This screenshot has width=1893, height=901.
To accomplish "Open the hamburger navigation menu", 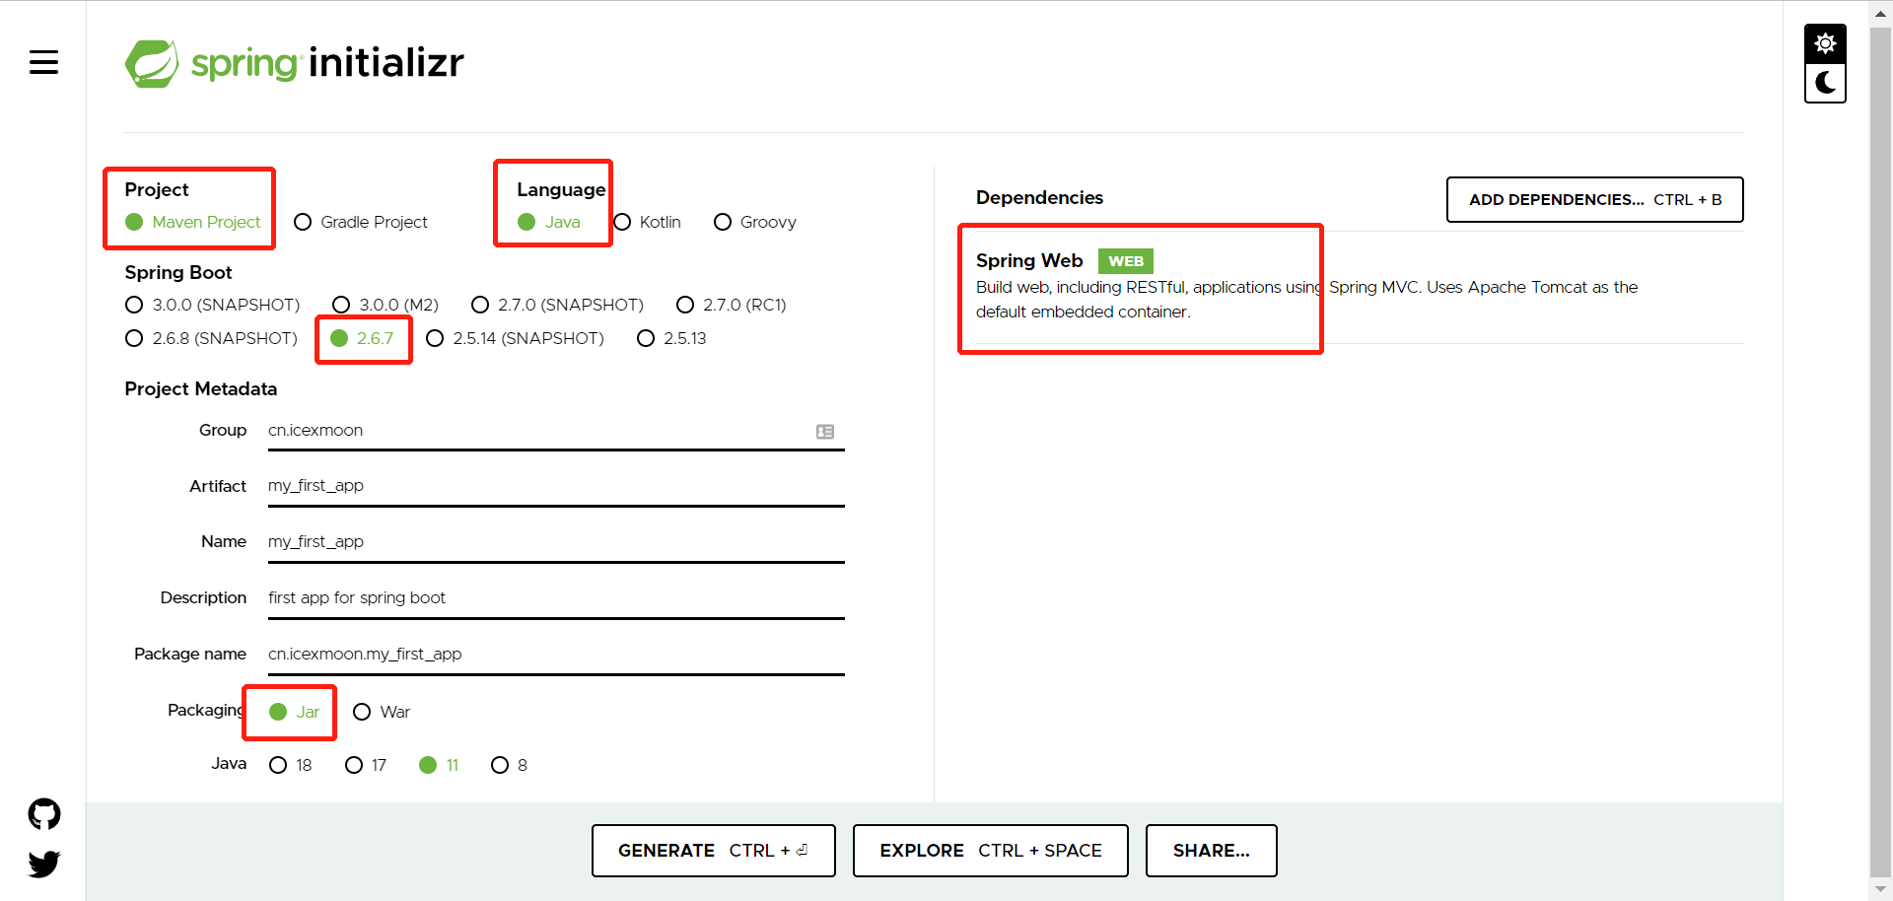I will tap(43, 62).
